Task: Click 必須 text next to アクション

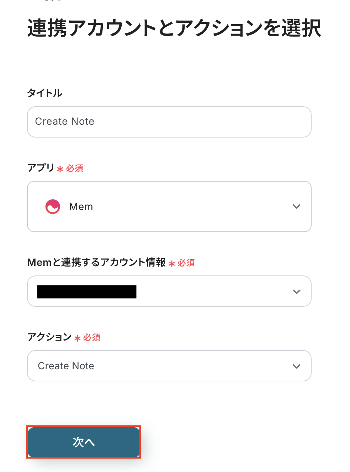Action: coord(92,338)
